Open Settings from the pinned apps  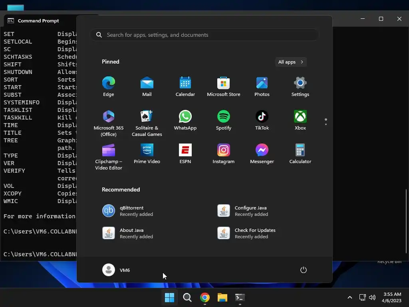click(x=300, y=87)
